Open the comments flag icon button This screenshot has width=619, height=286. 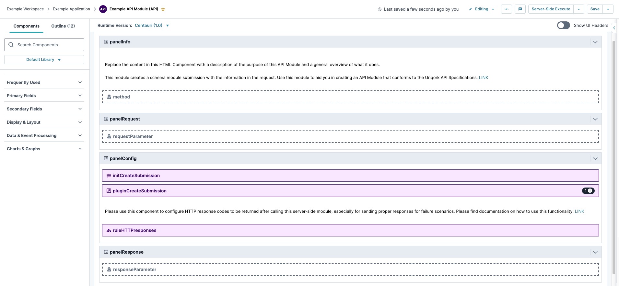coord(520,9)
